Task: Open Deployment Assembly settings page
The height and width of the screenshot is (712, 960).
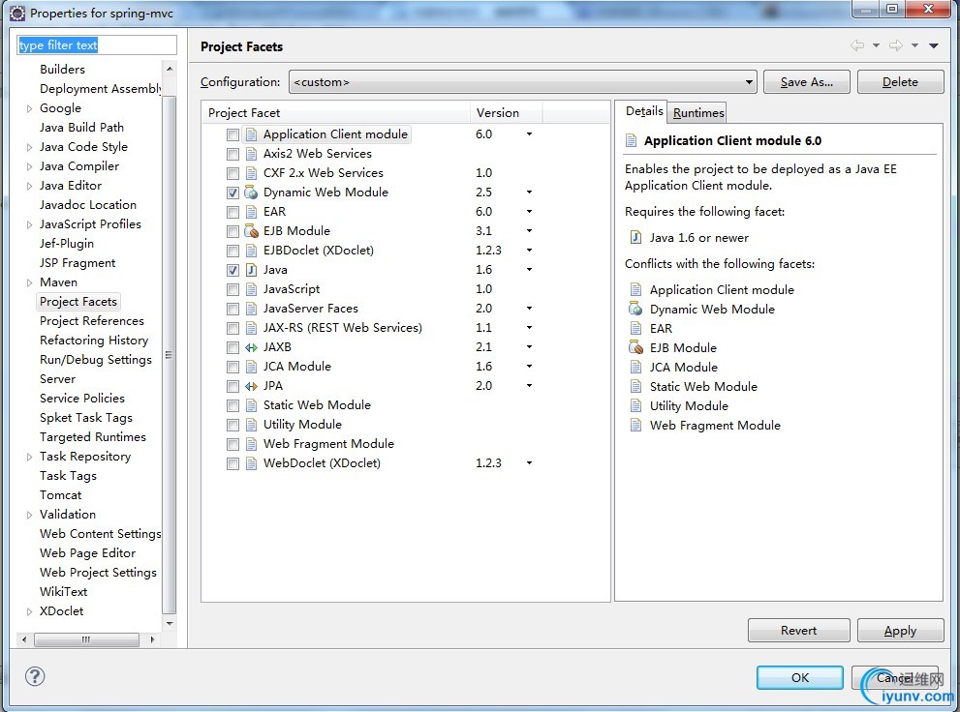Action: (x=101, y=89)
